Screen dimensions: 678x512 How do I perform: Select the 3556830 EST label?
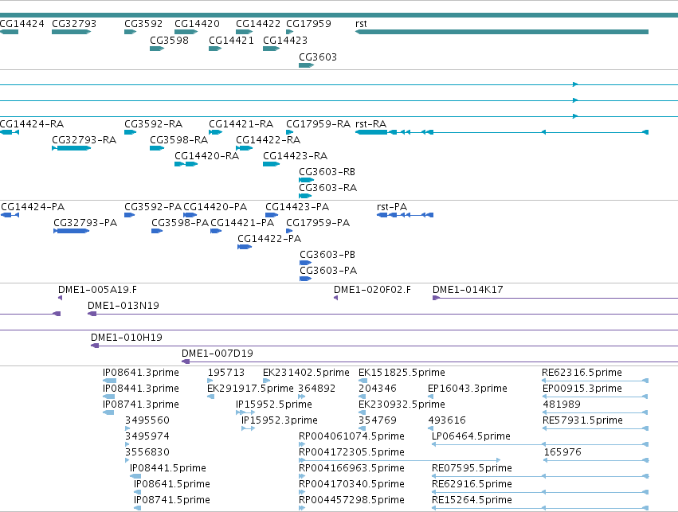pyautogui.click(x=147, y=453)
